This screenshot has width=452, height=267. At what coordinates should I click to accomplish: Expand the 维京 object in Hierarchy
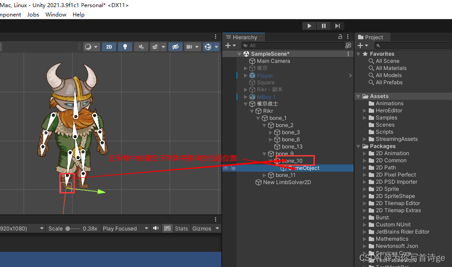246,68
